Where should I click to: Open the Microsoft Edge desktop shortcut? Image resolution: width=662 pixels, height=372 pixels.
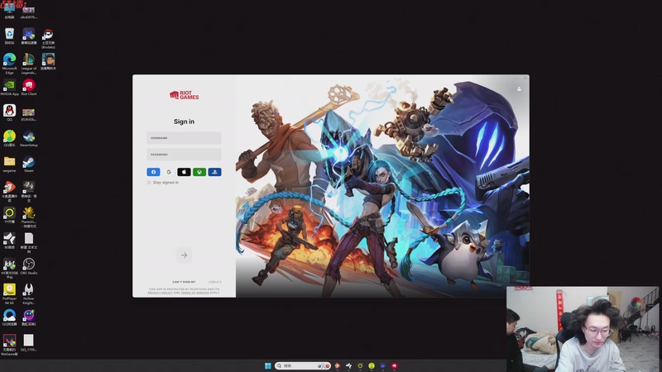point(9,64)
